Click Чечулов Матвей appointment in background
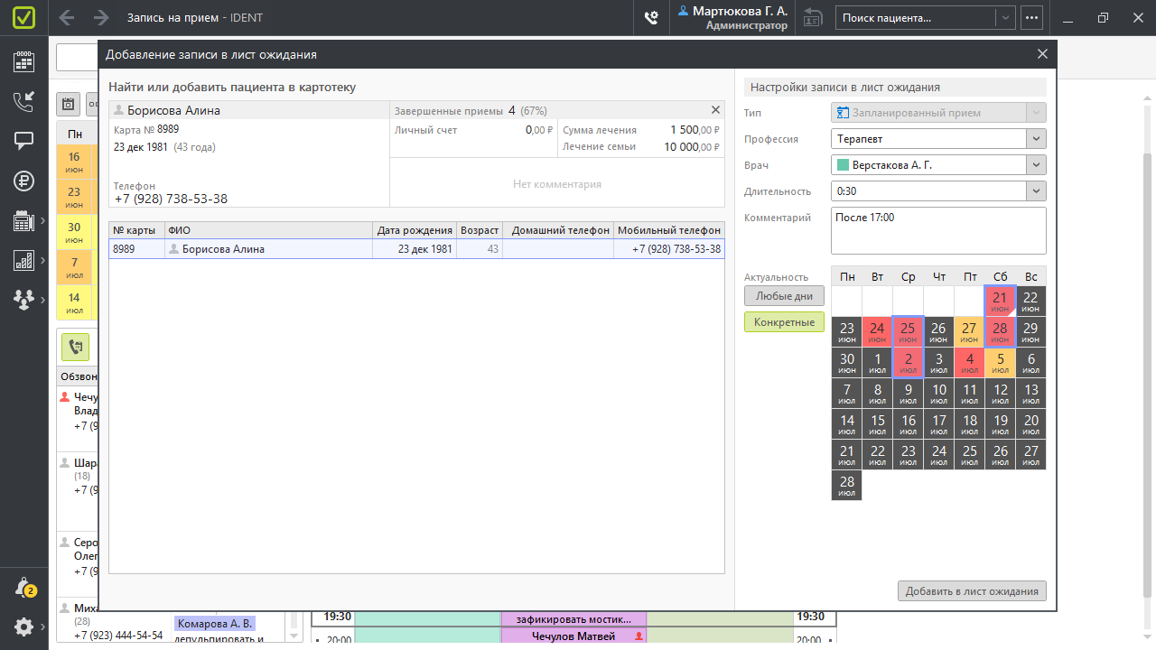Viewport: 1156px width, 650px height. tap(573, 636)
